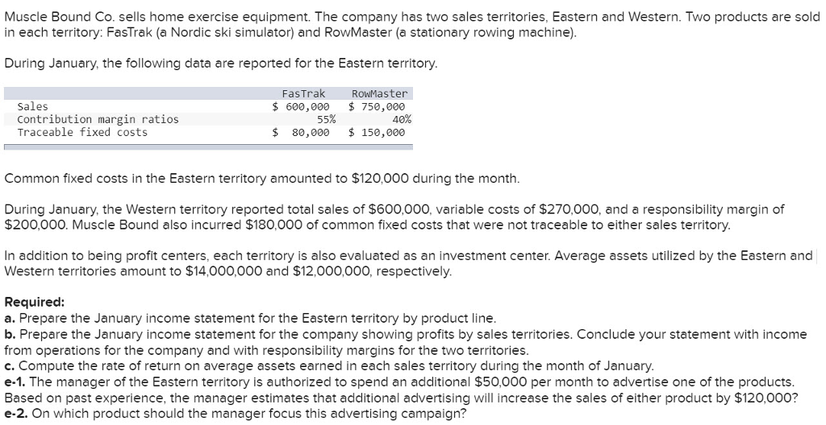The width and height of the screenshot is (826, 425).
Task: Click requirement c. about rate of return
Action: click(329, 365)
